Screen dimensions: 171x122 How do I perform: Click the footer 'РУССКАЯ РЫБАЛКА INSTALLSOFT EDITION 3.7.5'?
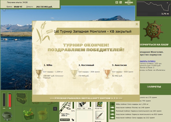click(86, 98)
